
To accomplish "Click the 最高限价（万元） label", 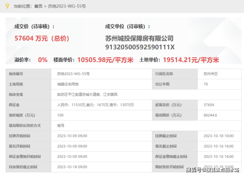I will [x=168, y=115].
